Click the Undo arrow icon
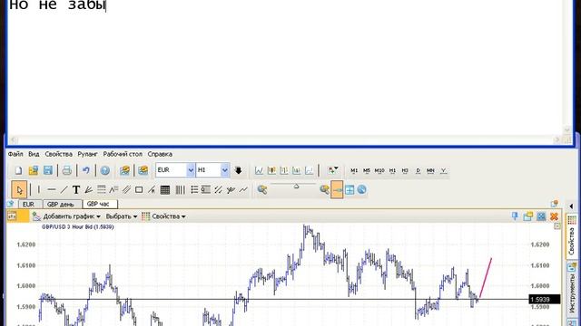This screenshot has width=581, height=326. point(86,170)
